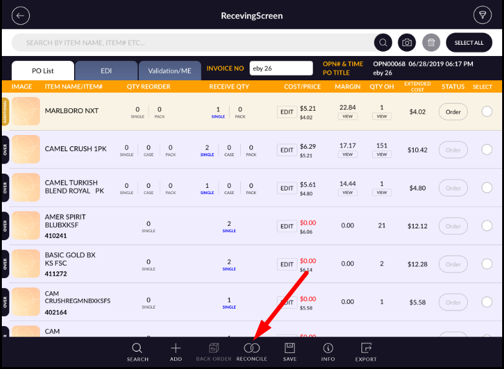The width and height of the screenshot is (504, 369).
Task: Switch to the Validation/ME tab
Action: (169, 71)
